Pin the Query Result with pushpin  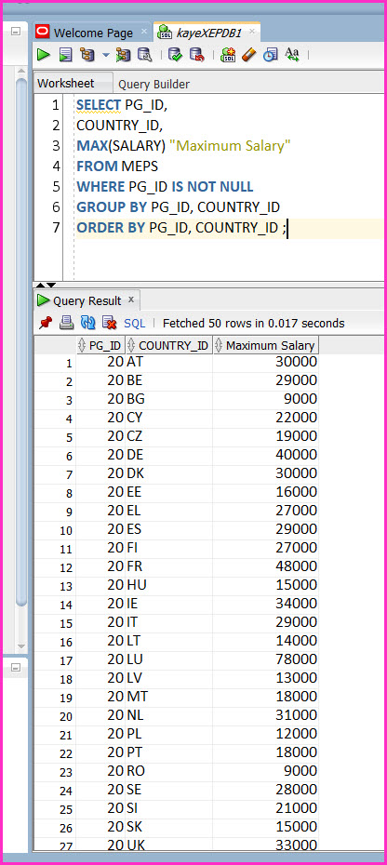click(x=46, y=323)
